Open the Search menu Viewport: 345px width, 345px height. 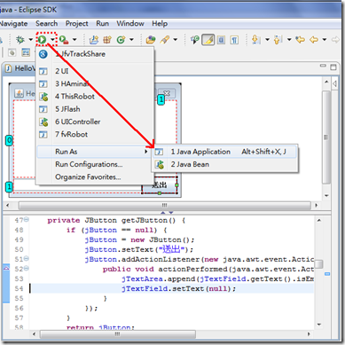coord(47,23)
